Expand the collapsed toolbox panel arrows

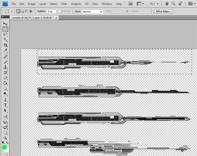point(3,17)
